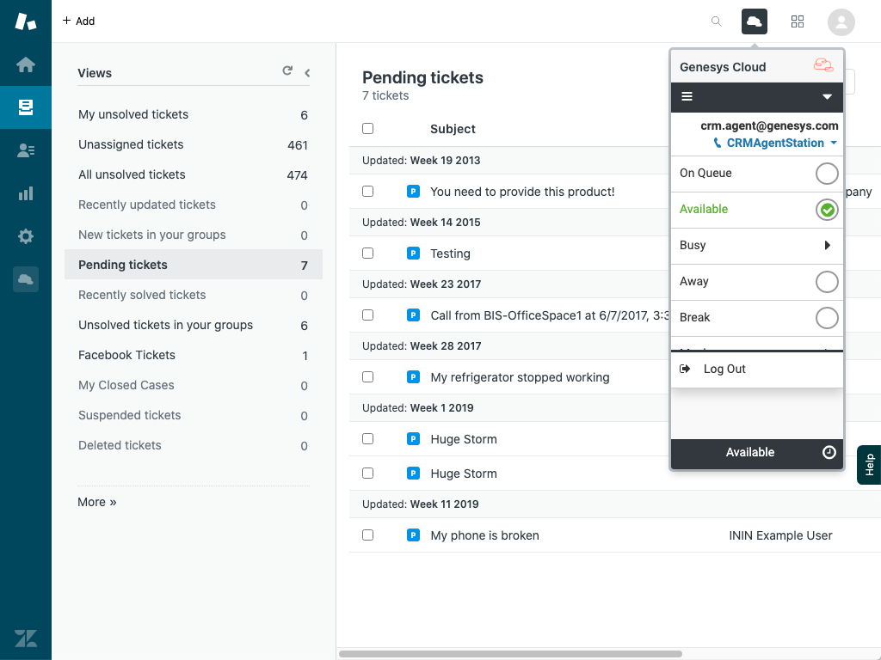Refresh the Views list
This screenshot has width=881, height=660.
[287, 71]
